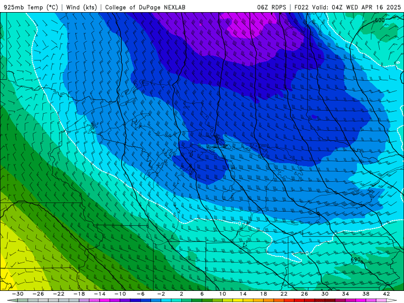Select the '34' color scale label
Screen dimensions: 404x303
pyautogui.click(x=345, y=294)
